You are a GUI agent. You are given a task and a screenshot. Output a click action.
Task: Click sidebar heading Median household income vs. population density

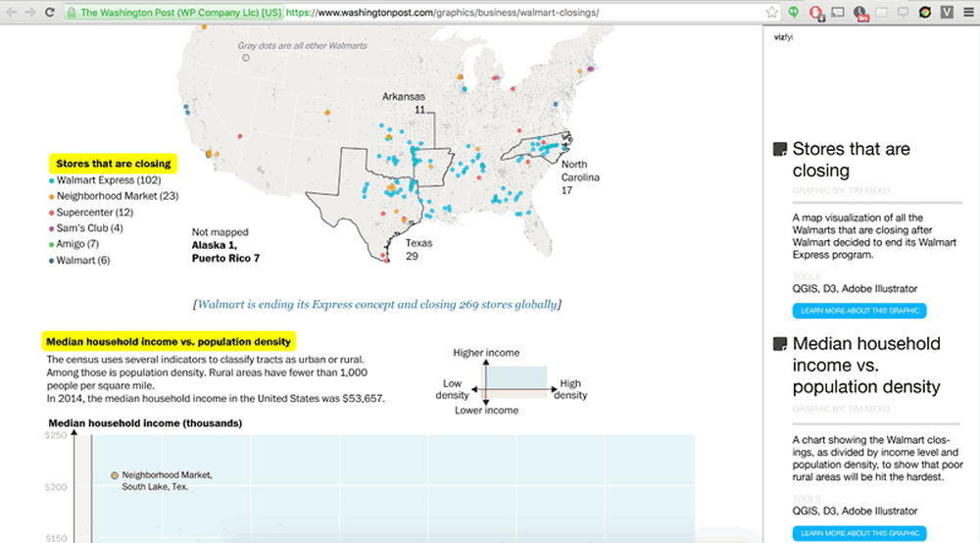[866, 365]
